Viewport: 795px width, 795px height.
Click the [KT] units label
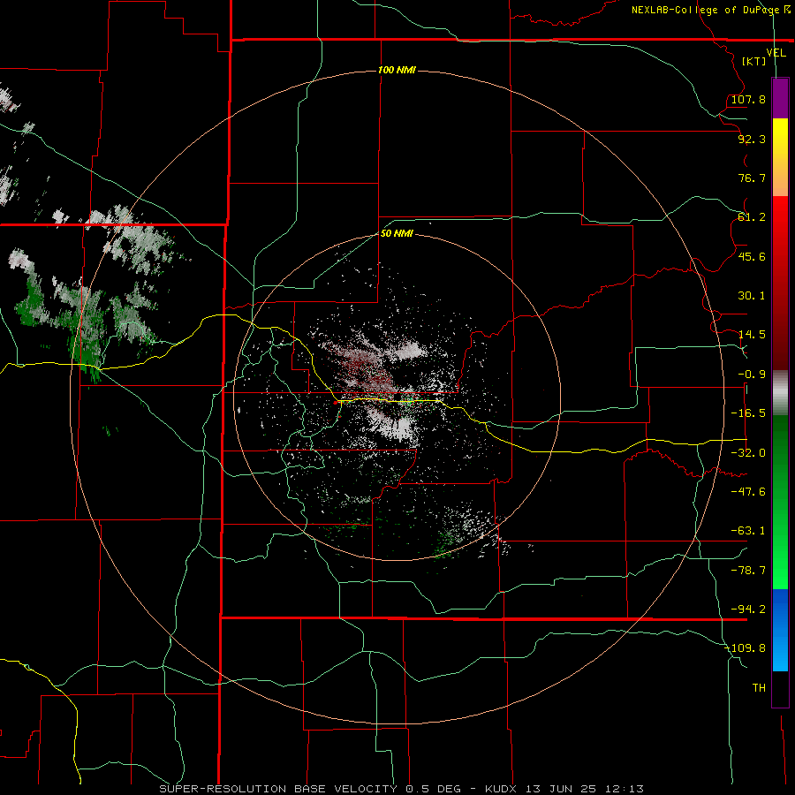point(754,61)
